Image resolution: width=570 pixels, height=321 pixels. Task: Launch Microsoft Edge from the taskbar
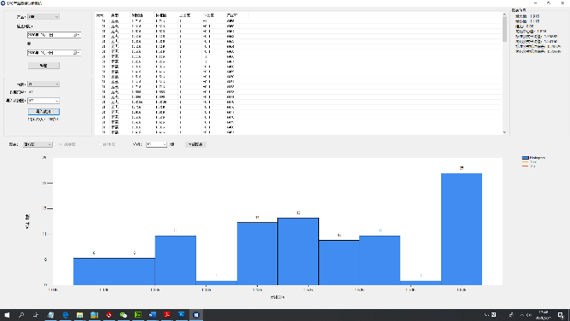click(x=65, y=315)
